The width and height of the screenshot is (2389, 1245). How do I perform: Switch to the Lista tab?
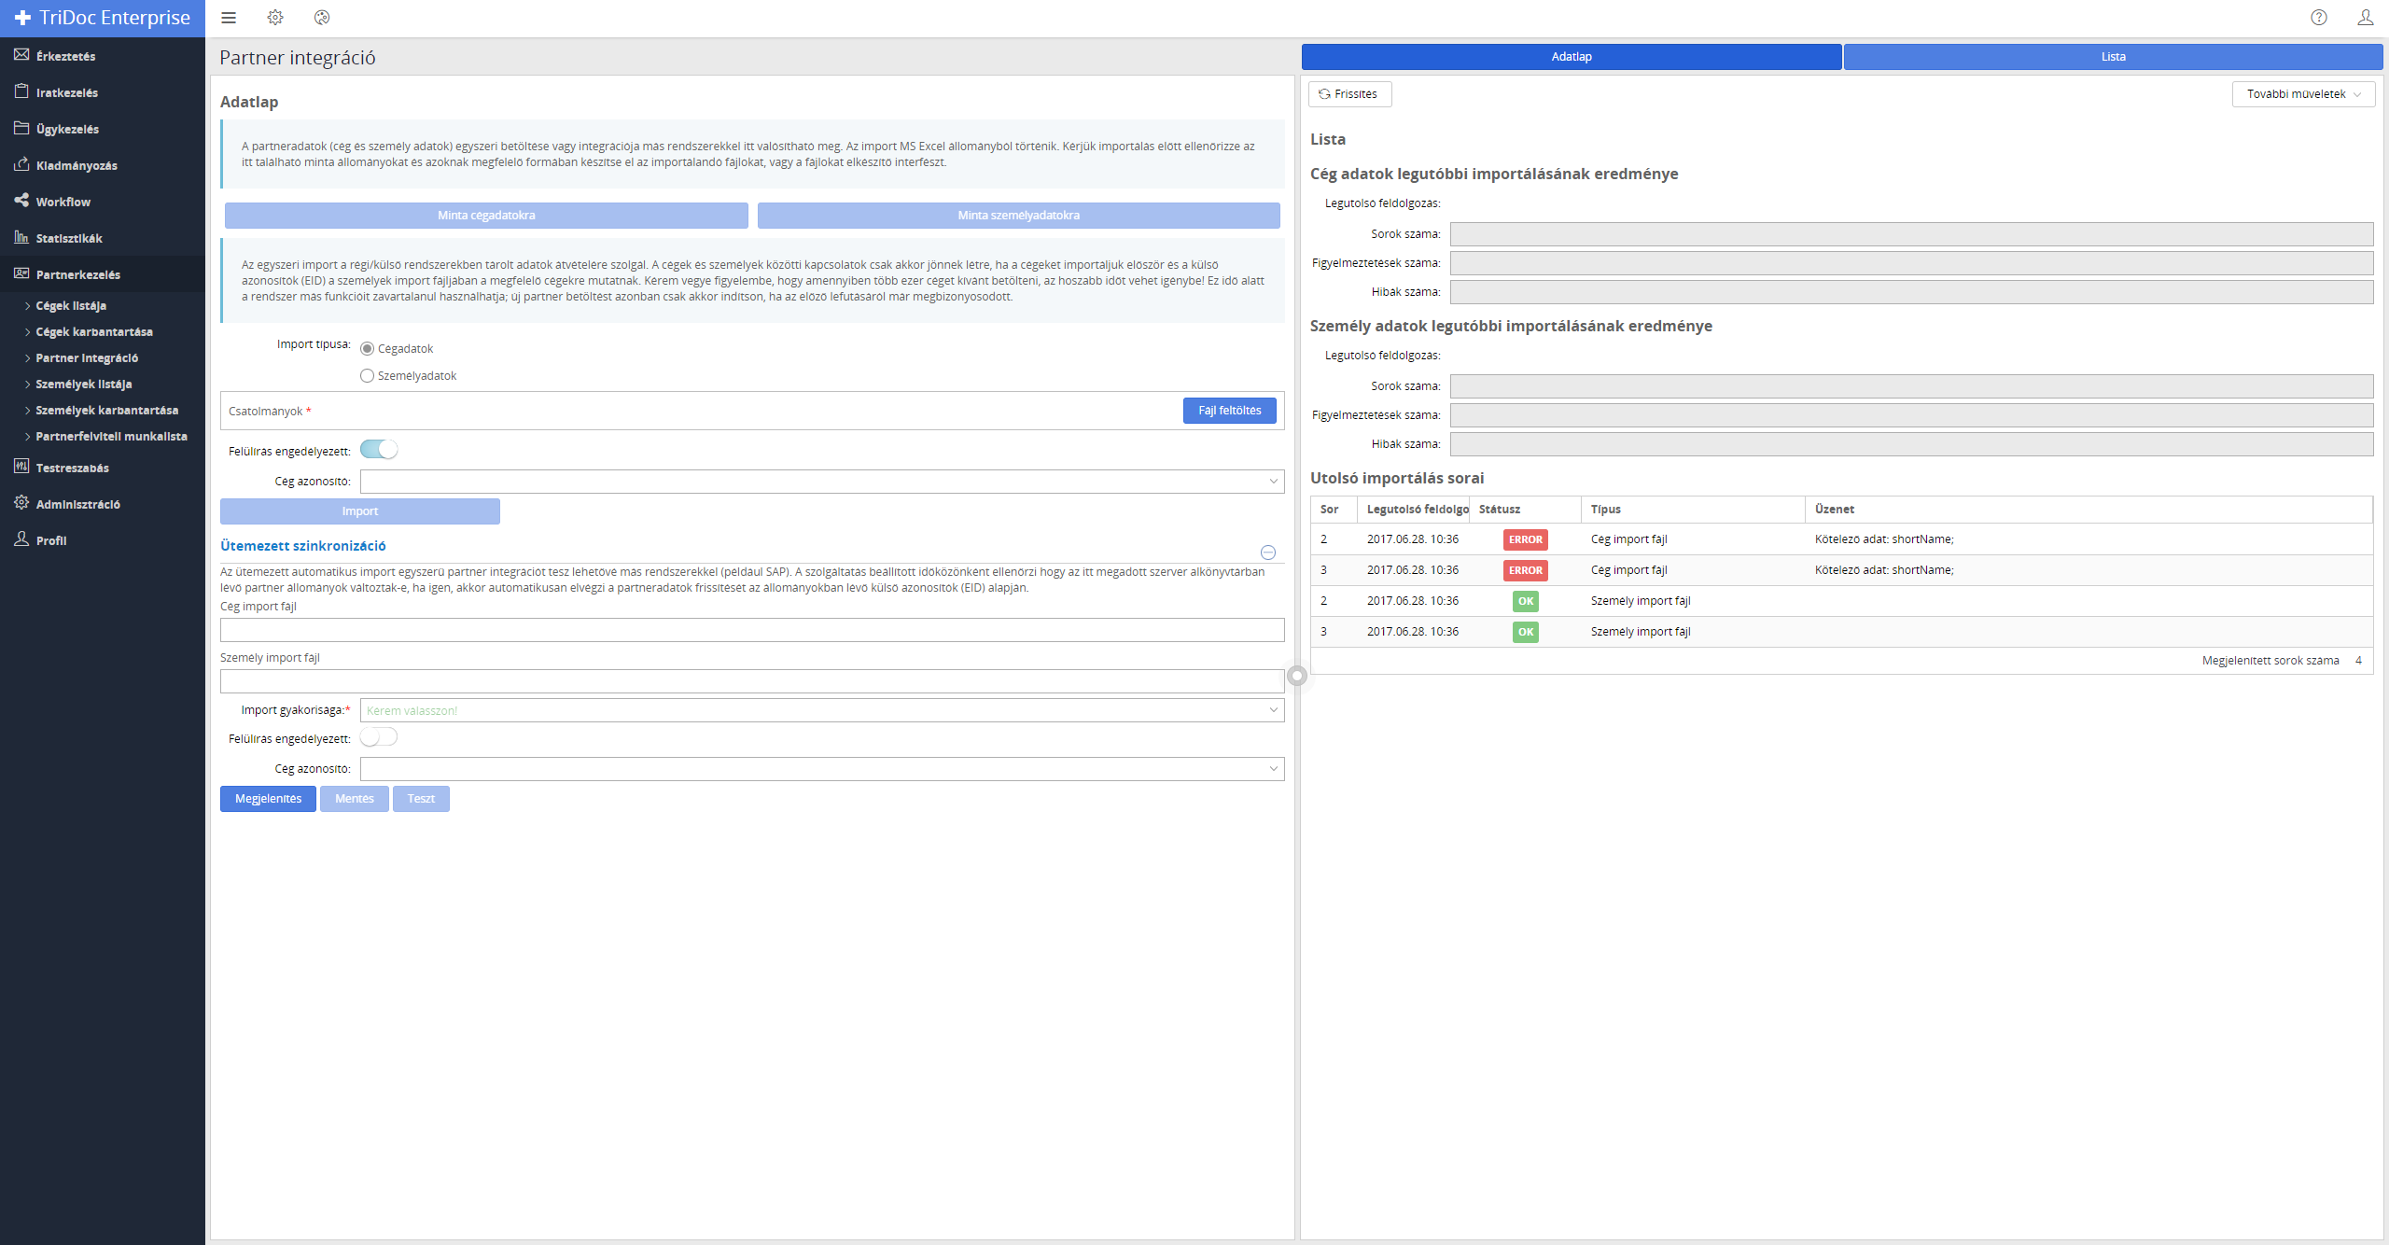[2113, 57]
